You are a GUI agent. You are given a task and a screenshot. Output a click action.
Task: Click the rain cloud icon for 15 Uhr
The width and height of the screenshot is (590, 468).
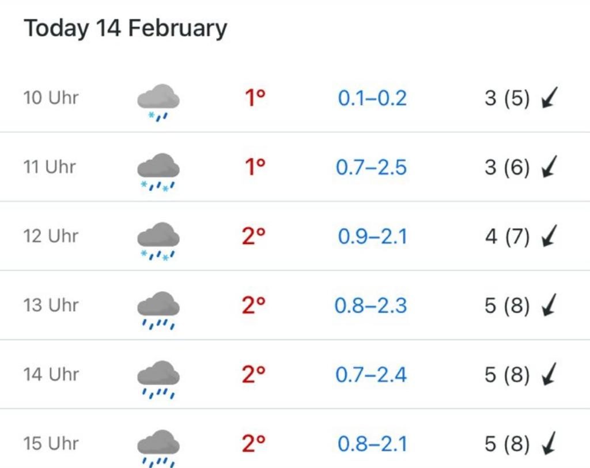point(158,448)
